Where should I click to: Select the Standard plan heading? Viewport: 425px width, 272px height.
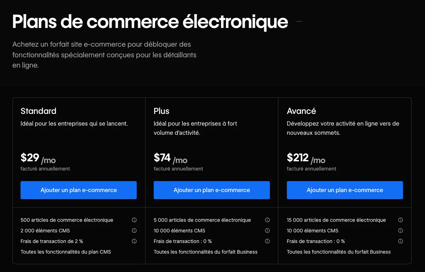[x=38, y=111]
